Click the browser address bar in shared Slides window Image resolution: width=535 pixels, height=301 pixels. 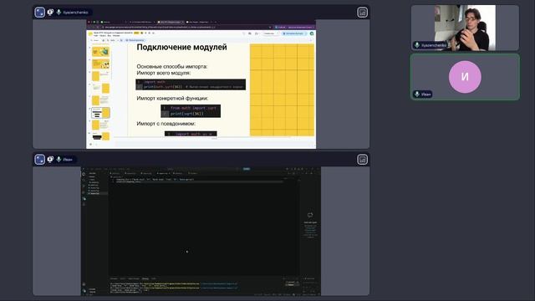(x=187, y=27)
